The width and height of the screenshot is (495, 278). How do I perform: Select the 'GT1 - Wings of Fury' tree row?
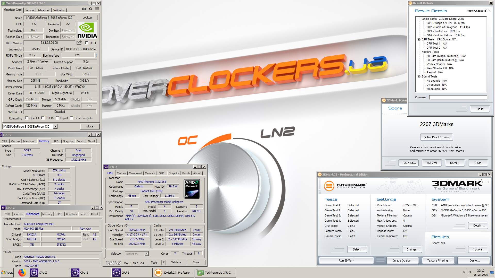[445, 23]
